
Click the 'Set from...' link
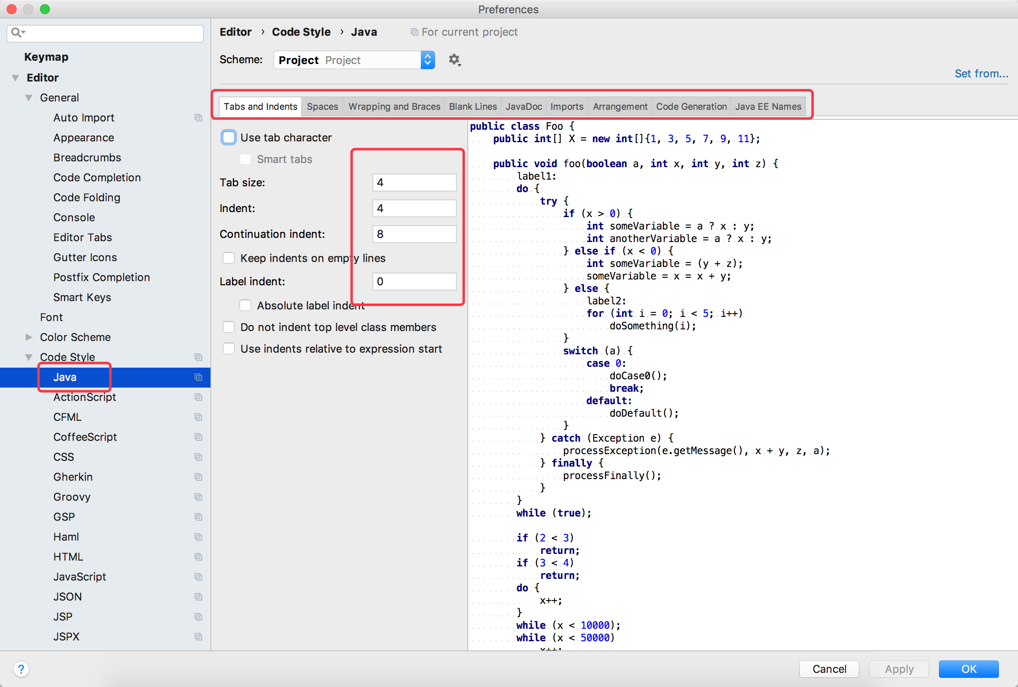pos(981,74)
